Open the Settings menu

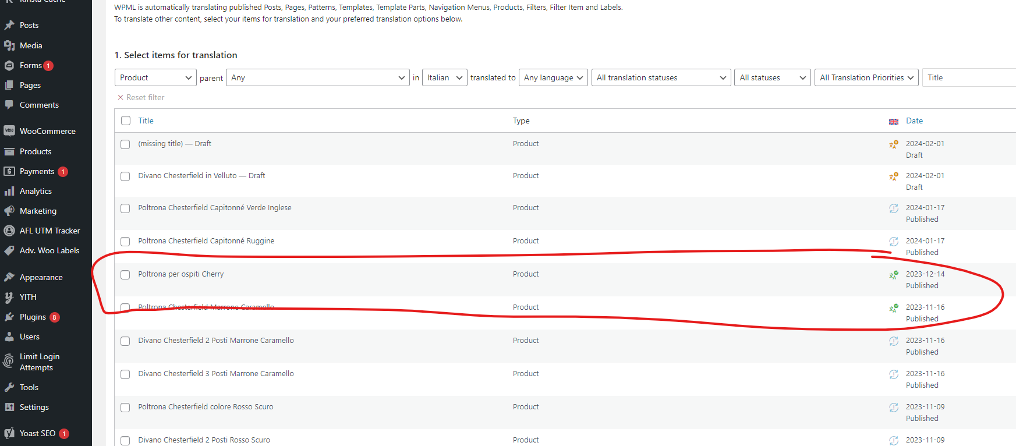tap(34, 407)
